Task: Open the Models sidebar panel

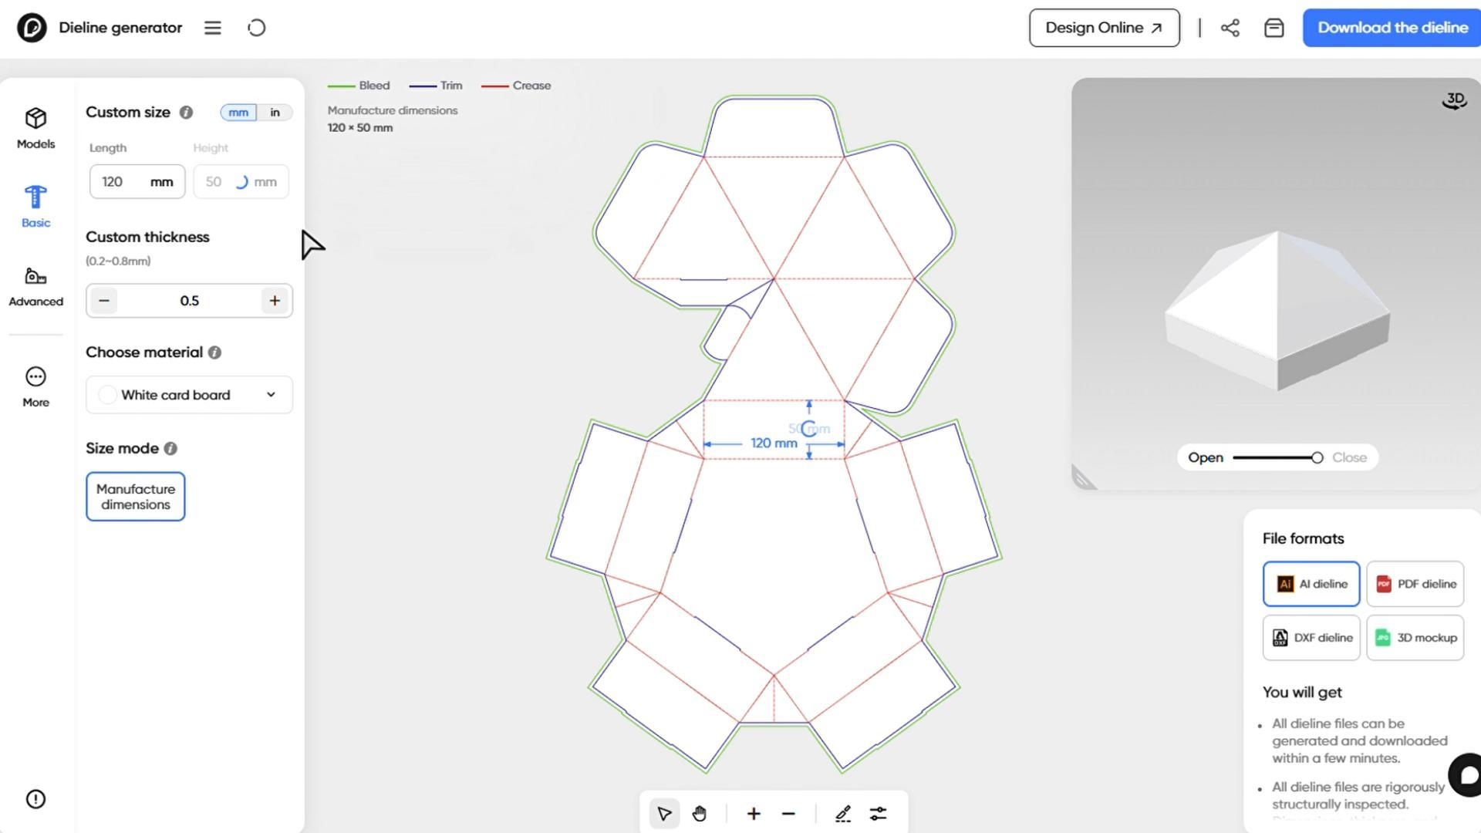Action: (35, 128)
